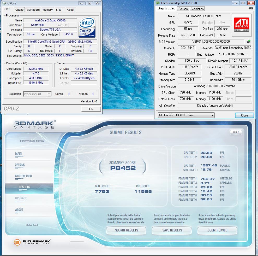The width and height of the screenshot is (258, 256).
Task: Click the Package value Socket 775 LGA
Action: 50,30
